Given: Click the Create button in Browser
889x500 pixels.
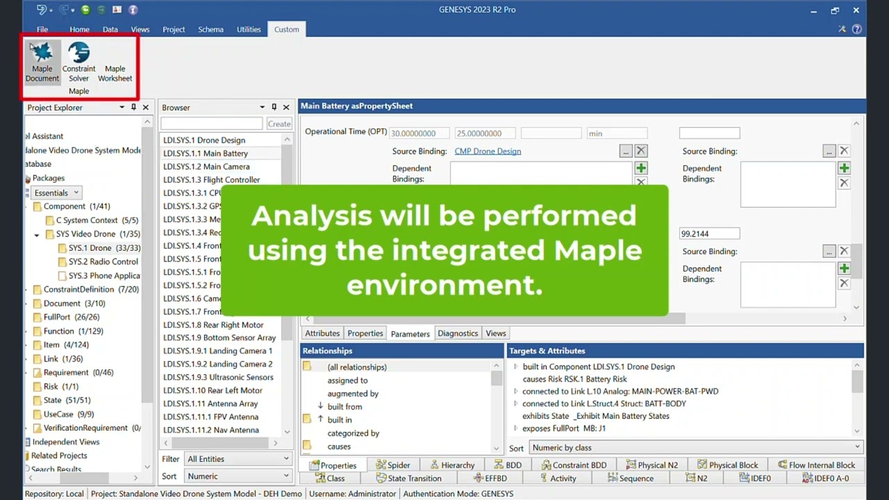Looking at the screenshot, I should click(x=279, y=124).
